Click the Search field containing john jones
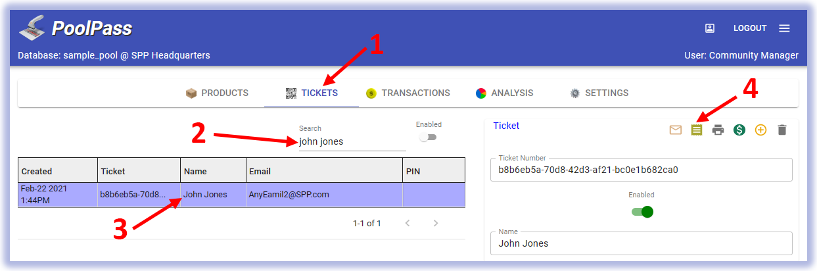Viewport: 817px width, 271px height. coord(352,141)
